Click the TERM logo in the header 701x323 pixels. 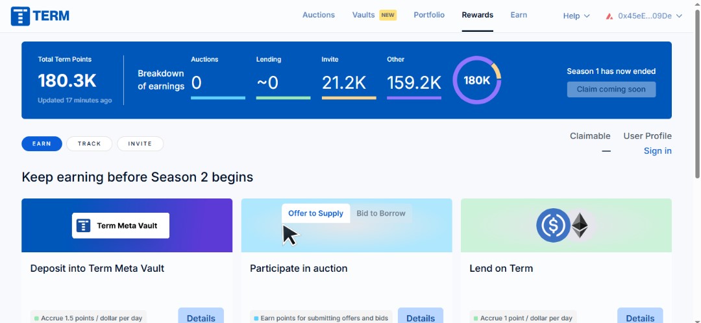tap(40, 16)
